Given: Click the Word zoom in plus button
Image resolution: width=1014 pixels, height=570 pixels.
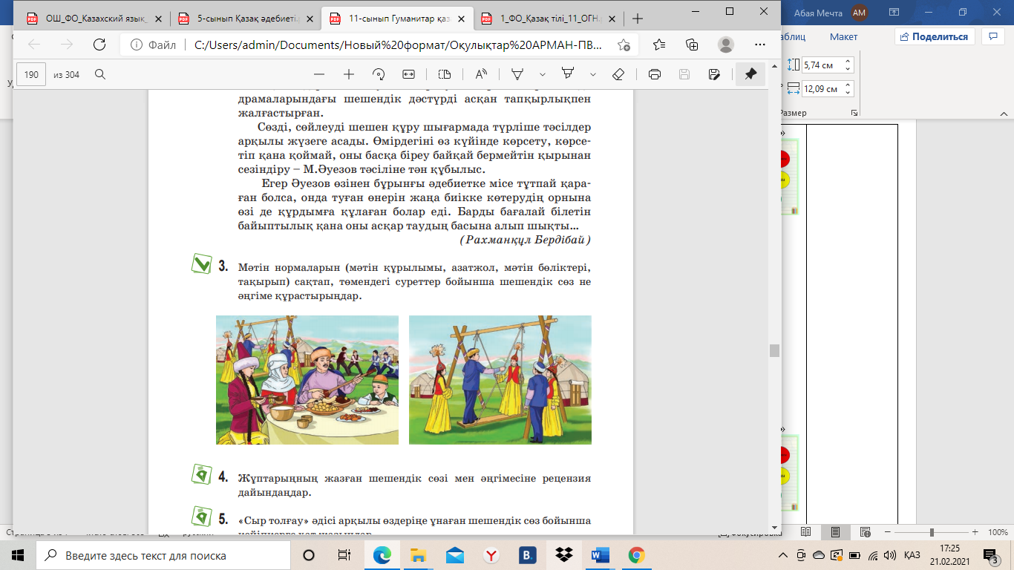Looking at the screenshot, I should pyautogui.click(x=975, y=532).
